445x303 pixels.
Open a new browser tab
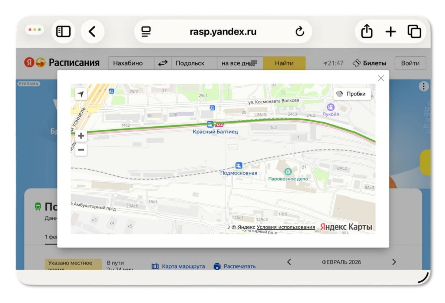(390, 32)
